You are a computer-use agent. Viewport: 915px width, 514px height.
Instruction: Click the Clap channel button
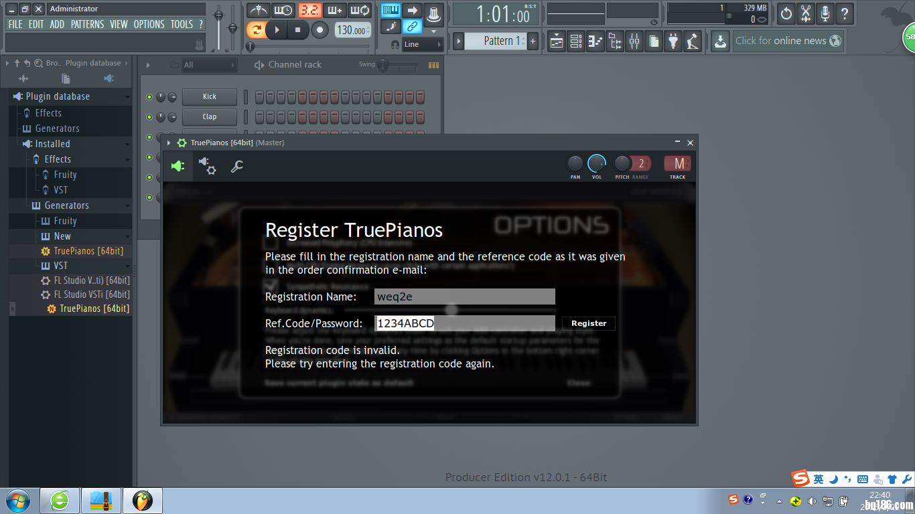tap(210, 116)
